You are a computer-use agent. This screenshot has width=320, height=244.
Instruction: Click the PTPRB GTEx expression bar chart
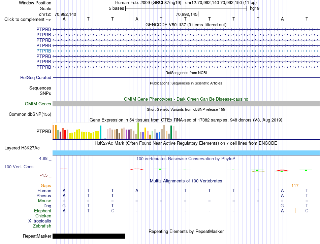click(116, 131)
